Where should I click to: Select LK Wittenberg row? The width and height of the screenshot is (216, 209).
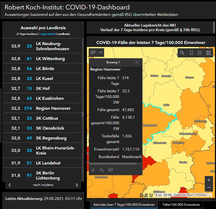[x=42, y=58]
